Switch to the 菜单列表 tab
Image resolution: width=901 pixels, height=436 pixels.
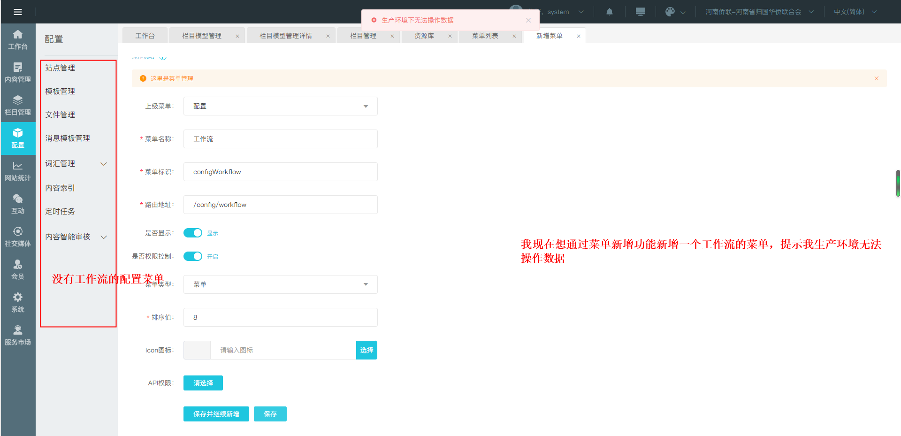tap(485, 36)
